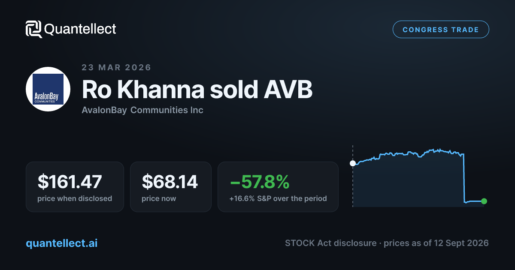
Task: Click the Quantellect logo icon
Action: tap(33, 29)
